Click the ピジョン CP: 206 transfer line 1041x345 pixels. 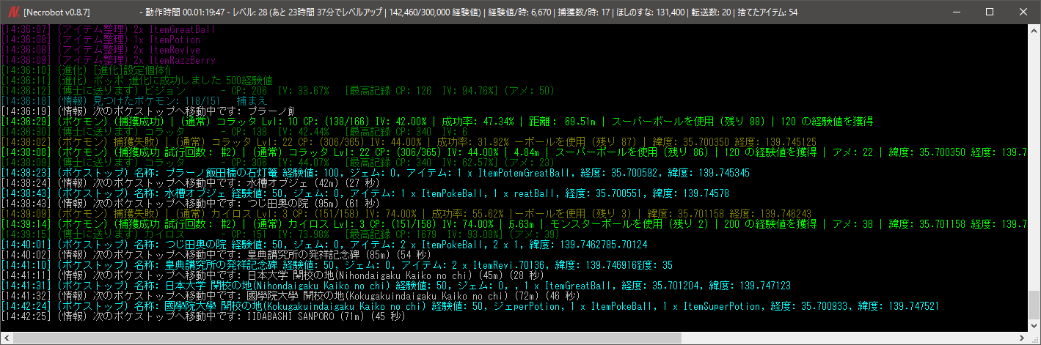(x=278, y=91)
